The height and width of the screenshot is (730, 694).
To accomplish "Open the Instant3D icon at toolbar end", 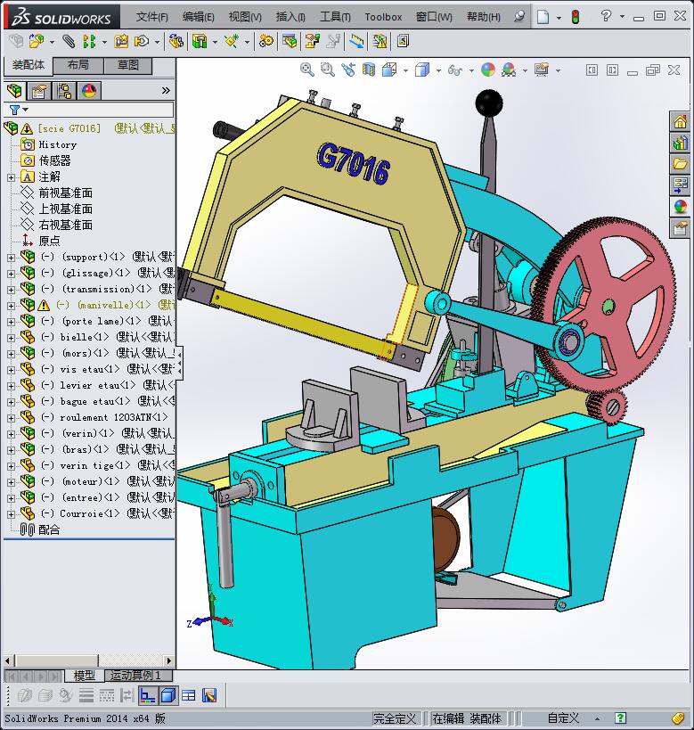I will [x=403, y=41].
